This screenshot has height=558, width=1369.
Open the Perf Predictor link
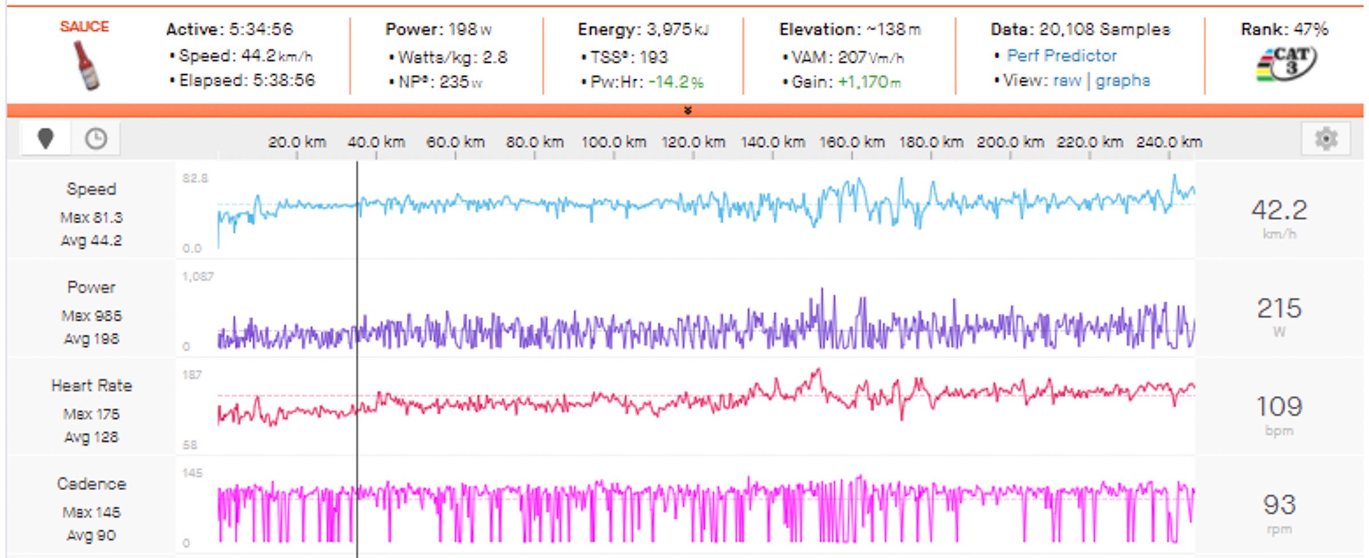click(1061, 56)
